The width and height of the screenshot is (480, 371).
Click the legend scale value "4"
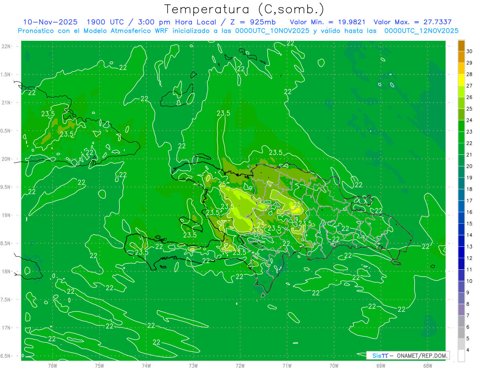click(468, 350)
